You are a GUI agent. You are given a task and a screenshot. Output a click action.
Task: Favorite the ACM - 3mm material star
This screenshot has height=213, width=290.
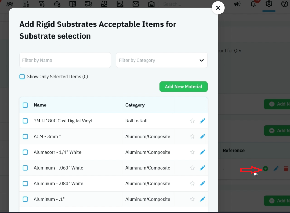point(192,136)
